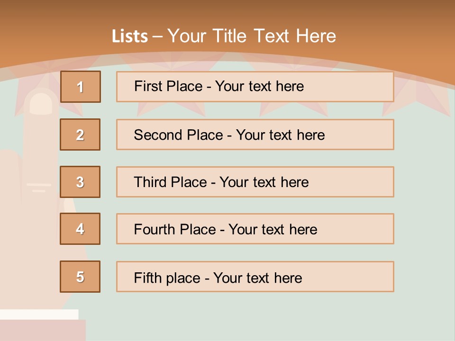Screen dimensions: 455x341
Task: Select the number 2 box
Action: coord(80,135)
